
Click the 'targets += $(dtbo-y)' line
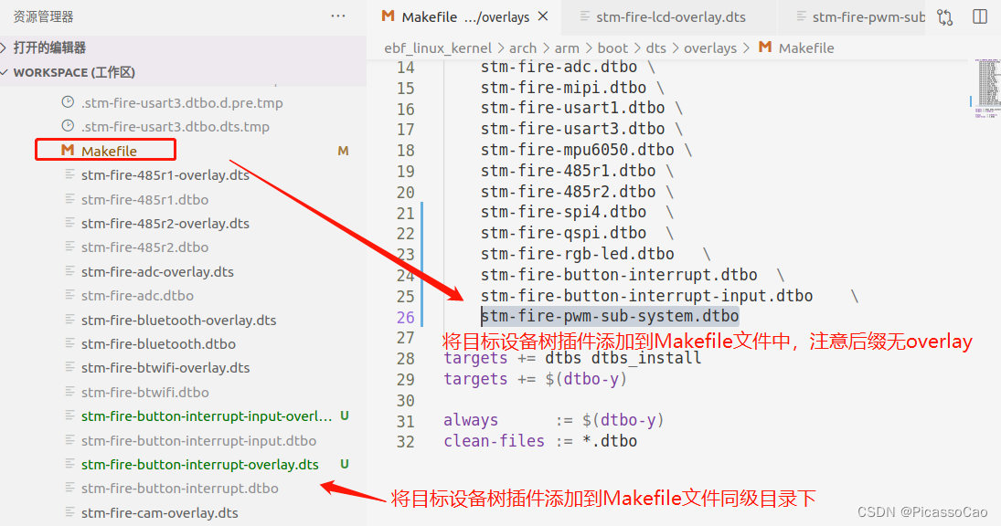pyautogui.click(x=535, y=379)
